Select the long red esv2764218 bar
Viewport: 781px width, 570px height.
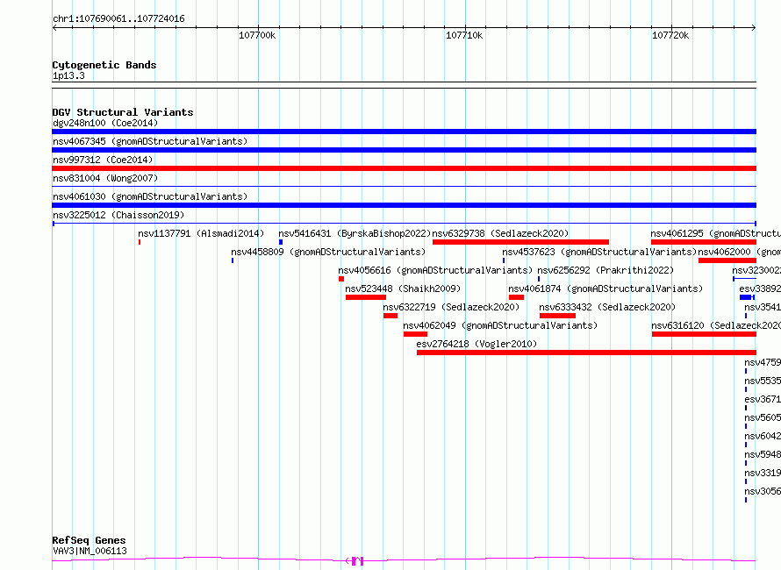(586, 353)
